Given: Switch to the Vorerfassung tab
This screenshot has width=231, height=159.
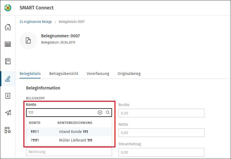Looking at the screenshot, I should tap(98, 74).
